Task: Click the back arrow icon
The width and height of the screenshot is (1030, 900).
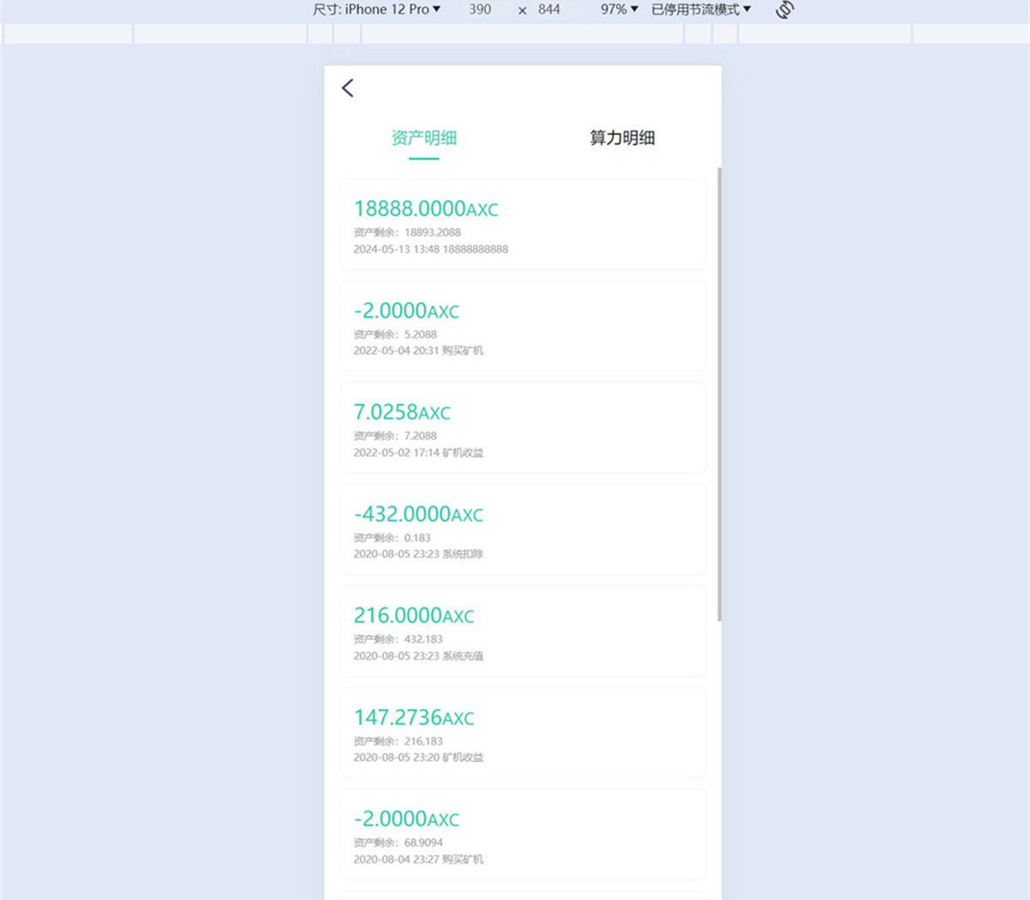Action: [348, 88]
